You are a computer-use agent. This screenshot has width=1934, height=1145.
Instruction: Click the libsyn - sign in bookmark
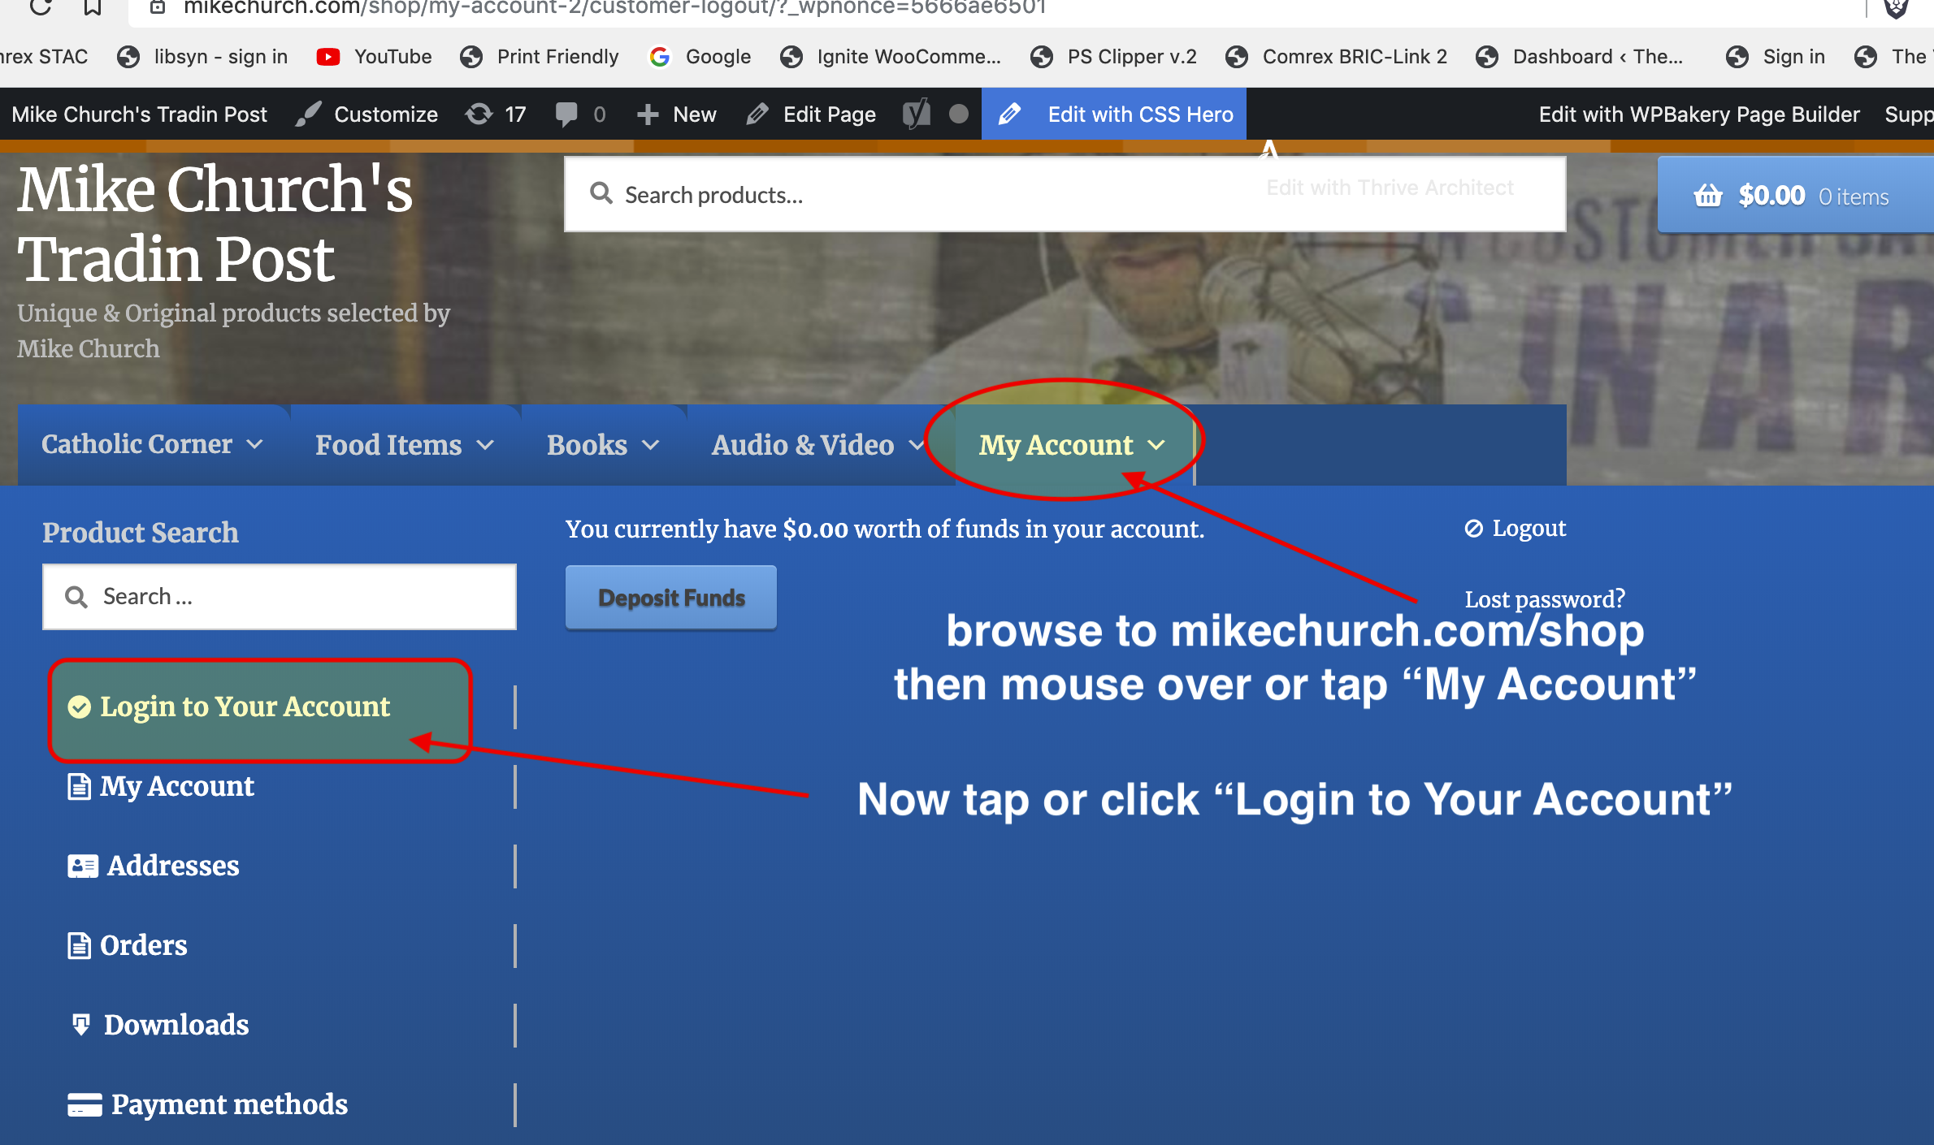(x=202, y=57)
